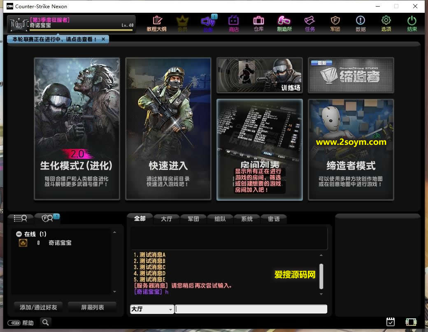
Task: Click the 结束 power icon
Action: 412,23
